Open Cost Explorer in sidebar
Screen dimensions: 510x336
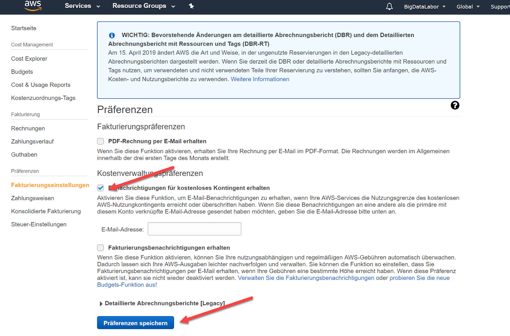click(29, 59)
